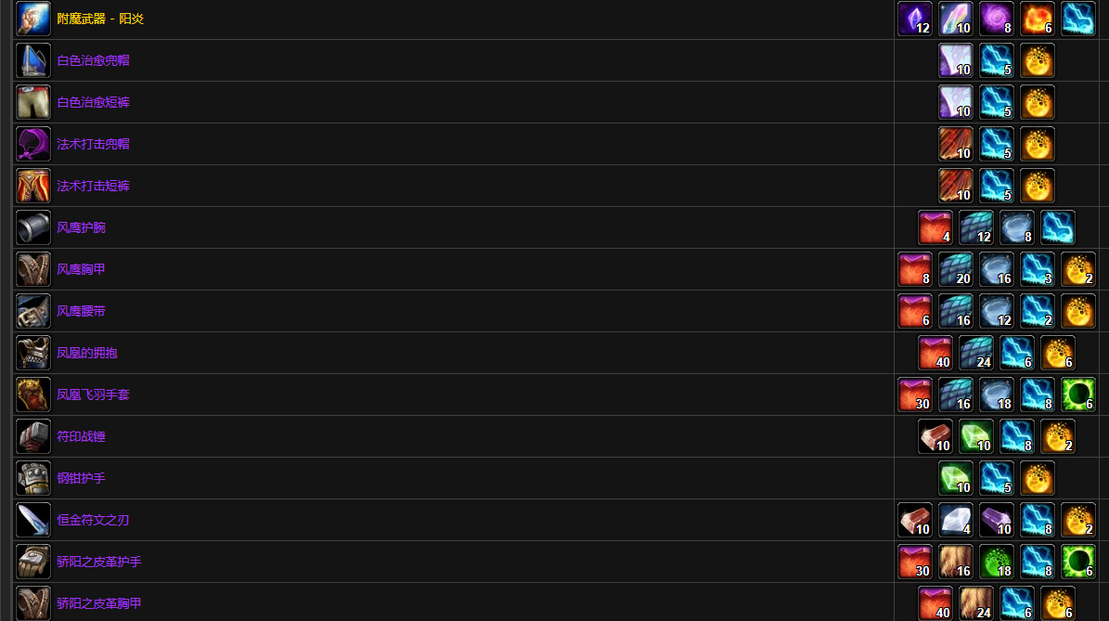
Task: Click the 白色治愈兜帽 hood item icon
Action: click(33, 60)
